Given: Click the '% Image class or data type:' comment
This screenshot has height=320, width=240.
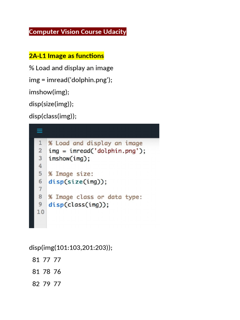Looking at the screenshot, I should pyautogui.click(x=95, y=197).
